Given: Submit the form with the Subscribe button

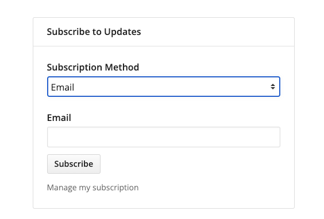Looking at the screenshot, I should pos(74,164).
